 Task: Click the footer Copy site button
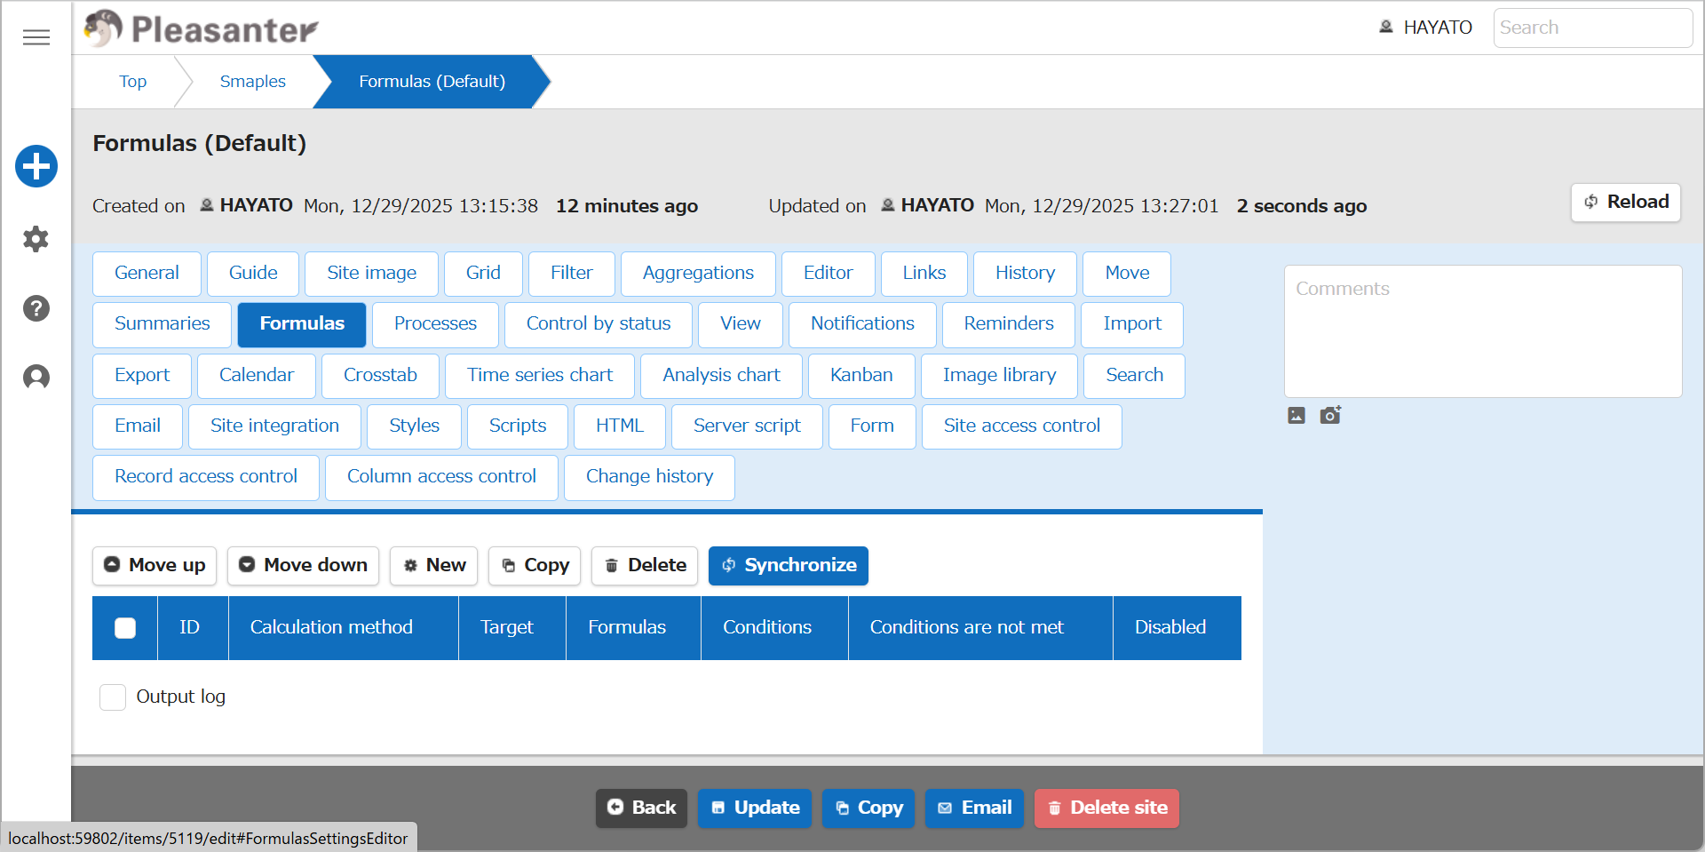[x=868, y=808]
